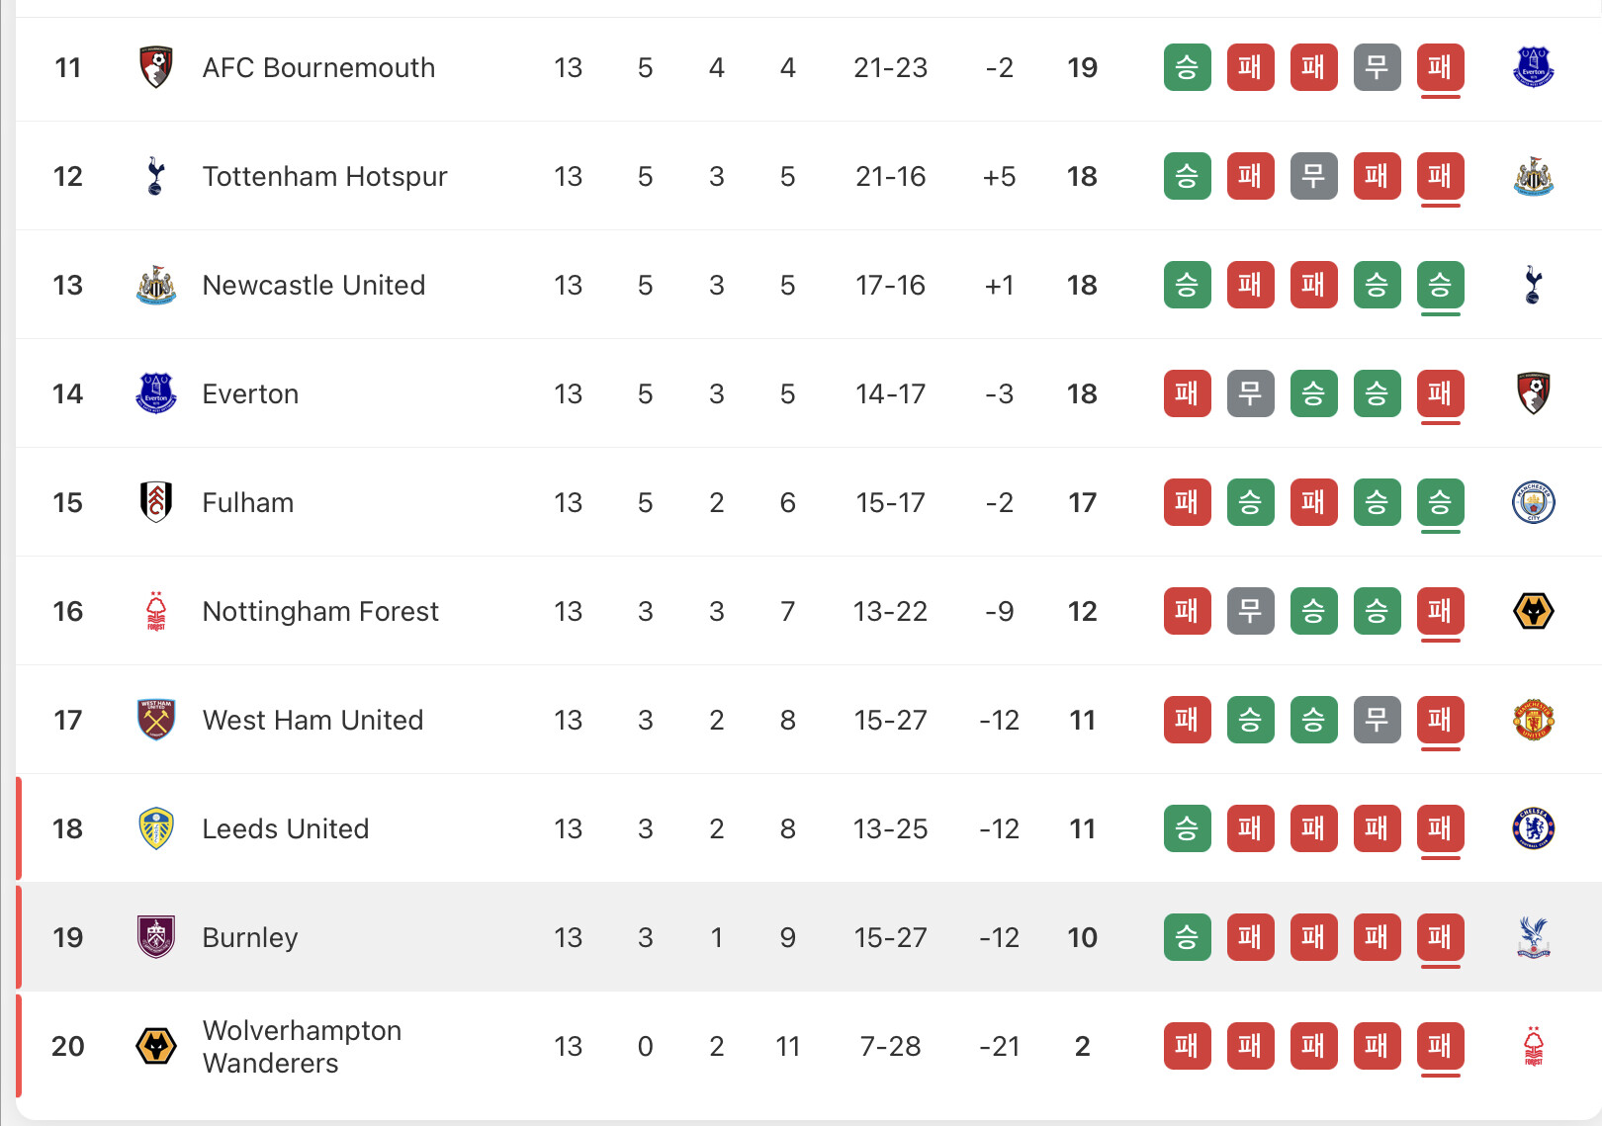Click the Burnley crest in row 19

(x=156, y=937)
